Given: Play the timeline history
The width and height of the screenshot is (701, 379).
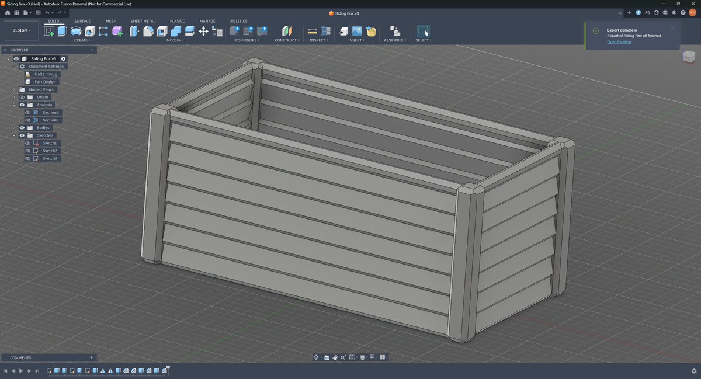Looking at the screenshot, I should click(x=21, y=371).
